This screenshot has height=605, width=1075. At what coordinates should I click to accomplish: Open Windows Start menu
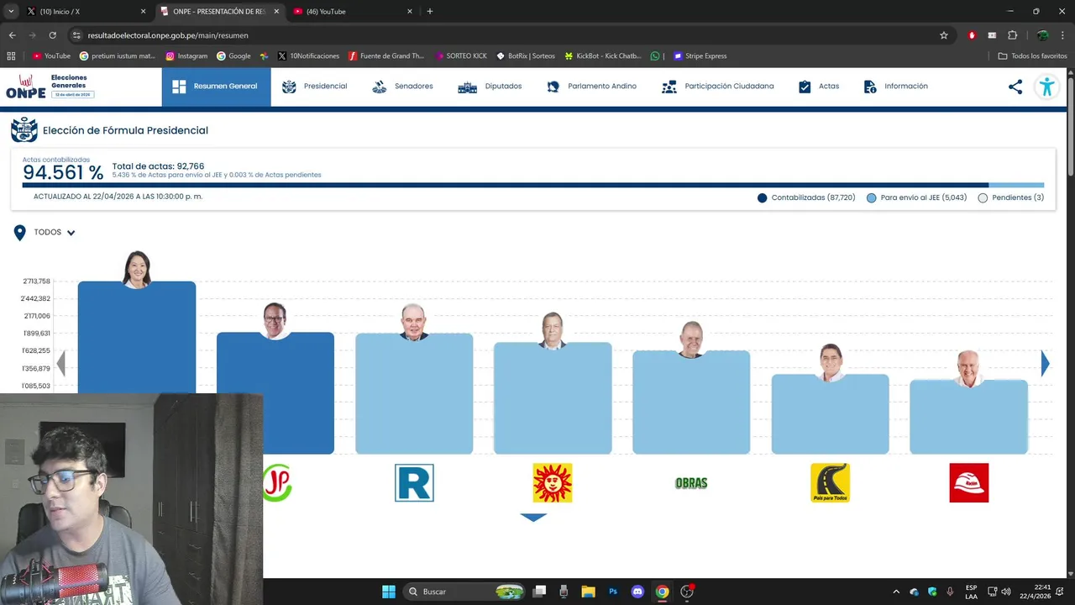pos(388,592)
